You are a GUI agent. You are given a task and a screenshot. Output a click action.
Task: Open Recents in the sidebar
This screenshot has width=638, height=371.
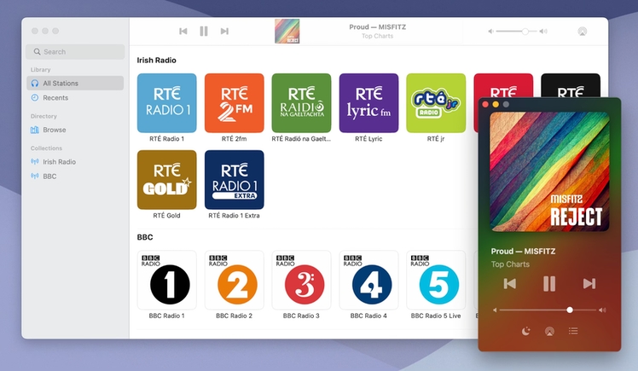pos(55,98)
